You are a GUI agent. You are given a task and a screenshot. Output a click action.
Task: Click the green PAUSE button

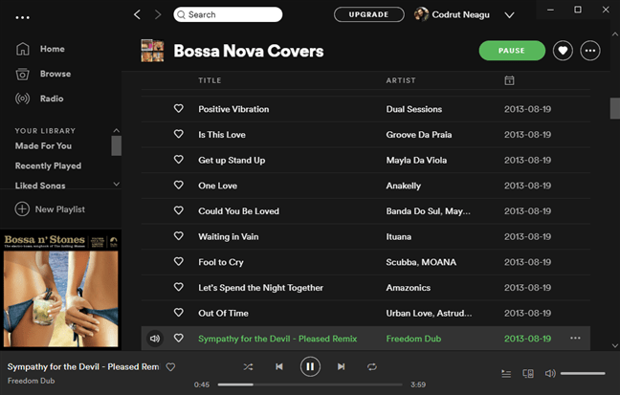point(512,51)
